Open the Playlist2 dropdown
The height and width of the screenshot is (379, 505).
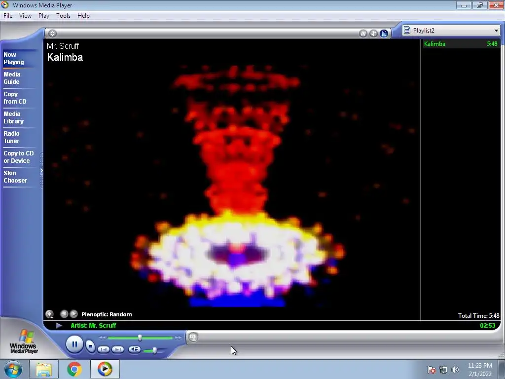pos(451,30)
